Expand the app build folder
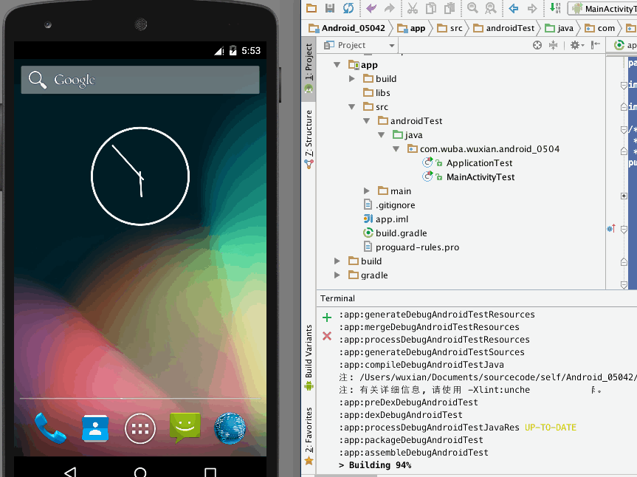Viewport: 637px width, 477px height. click(352, 79)
